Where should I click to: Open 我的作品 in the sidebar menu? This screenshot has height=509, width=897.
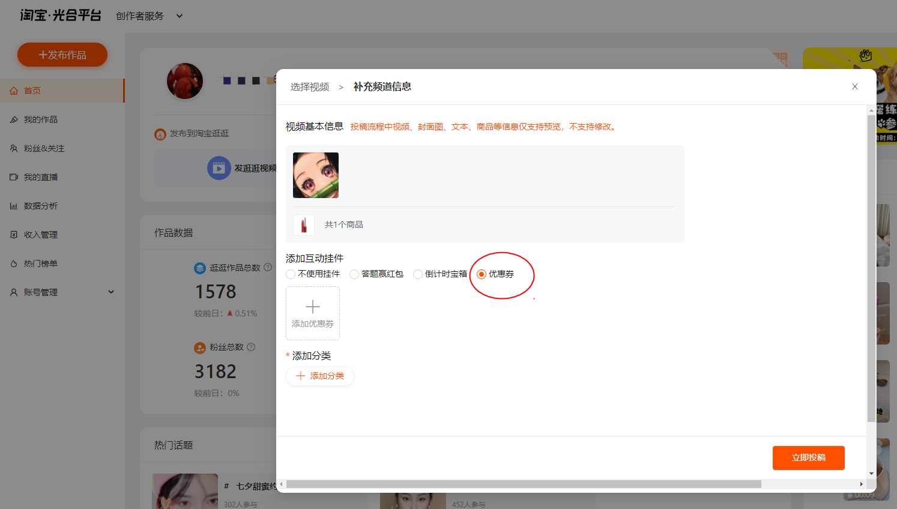coord(41,119)
